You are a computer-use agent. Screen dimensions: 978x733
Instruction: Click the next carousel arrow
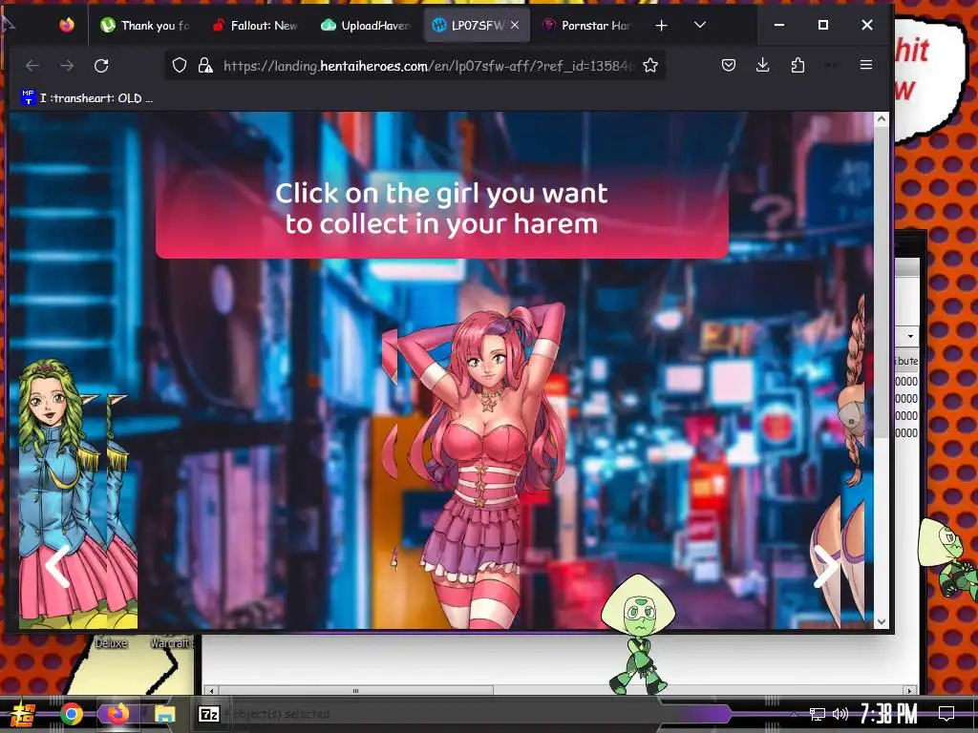(x=826, y=566)
